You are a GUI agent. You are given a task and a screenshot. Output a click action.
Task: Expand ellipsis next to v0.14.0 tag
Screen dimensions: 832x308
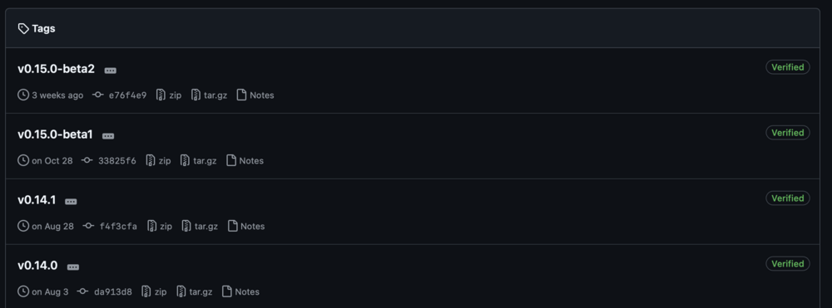coord(73,267)
